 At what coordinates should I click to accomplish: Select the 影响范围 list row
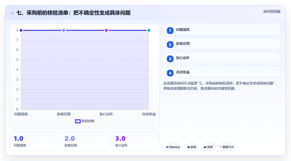[x=222, y=44]
